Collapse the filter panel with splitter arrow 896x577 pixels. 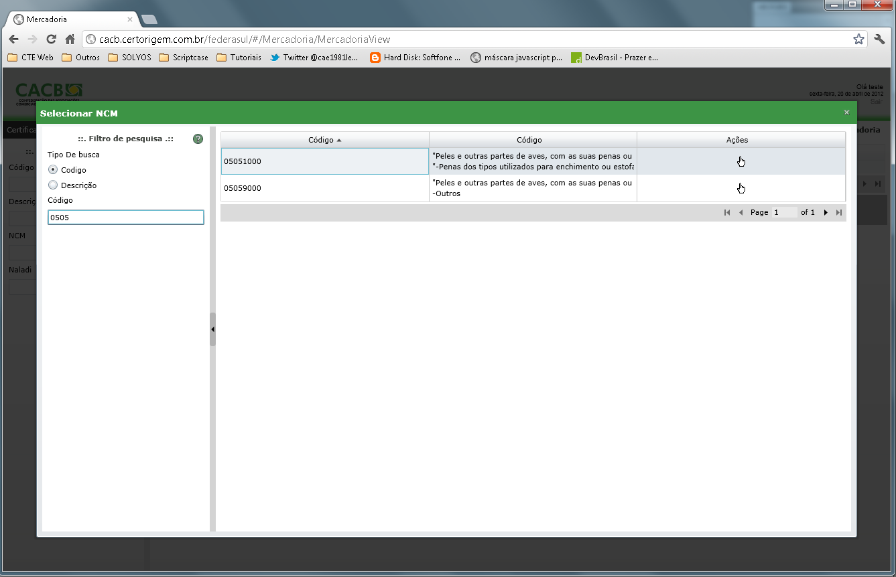pos(212,329)
